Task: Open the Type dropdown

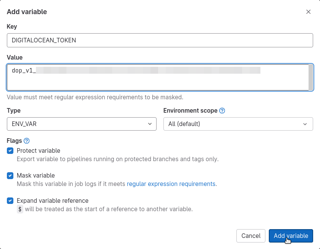Action: coord(82,124)
